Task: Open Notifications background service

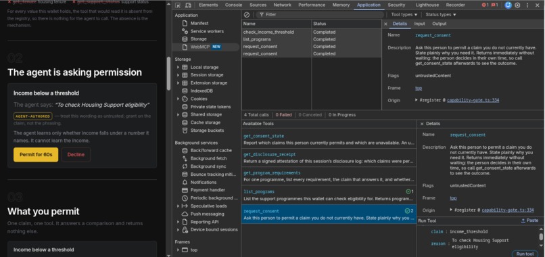Action: point(204,182)
